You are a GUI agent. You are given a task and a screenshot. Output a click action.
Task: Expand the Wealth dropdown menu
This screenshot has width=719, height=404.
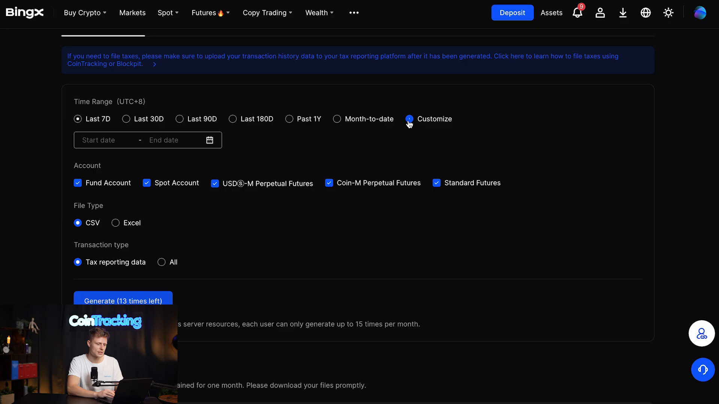[319, 13]
